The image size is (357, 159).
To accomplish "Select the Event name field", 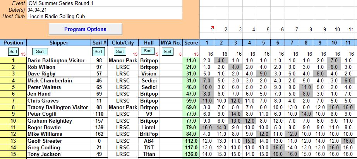I will 104,3.
